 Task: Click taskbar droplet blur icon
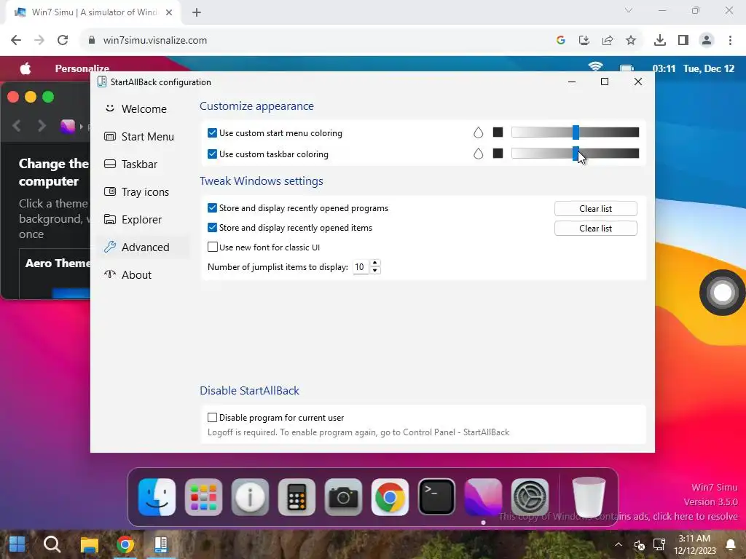coord(478,154)
